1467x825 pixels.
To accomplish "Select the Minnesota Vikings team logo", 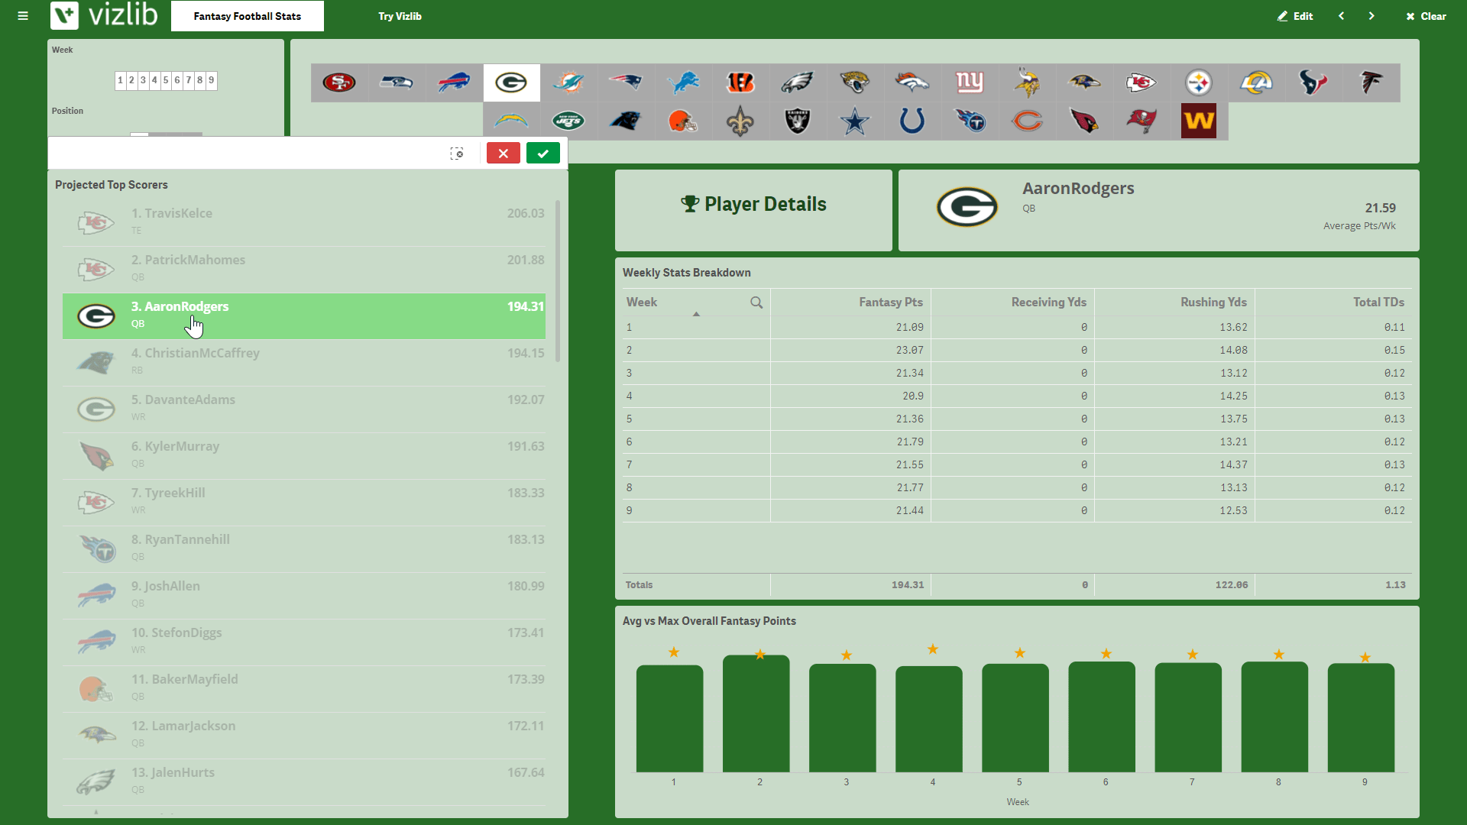I will 1027,82.
